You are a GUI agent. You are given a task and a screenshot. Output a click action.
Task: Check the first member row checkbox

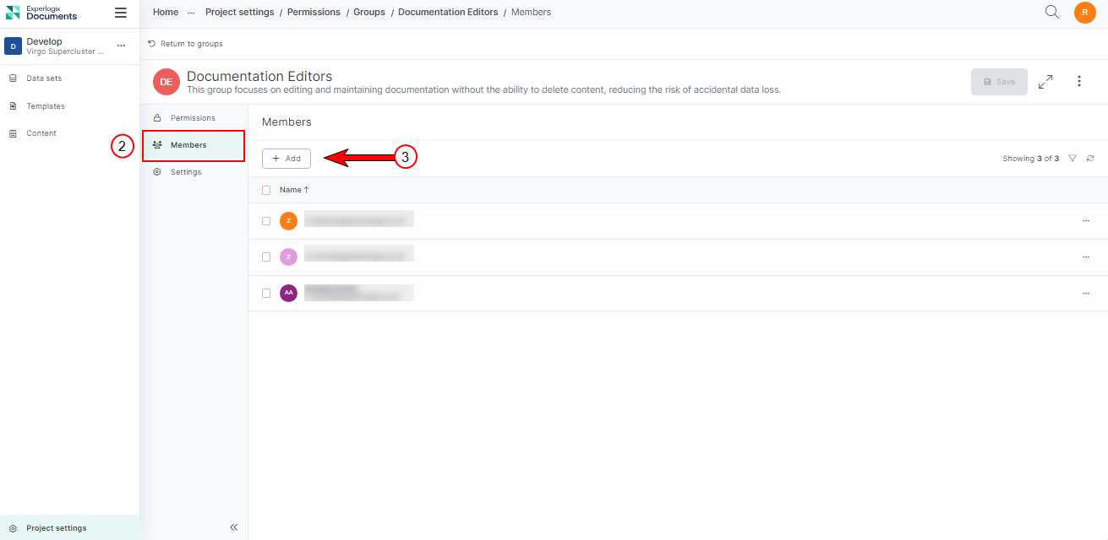(x=266, y=221)
